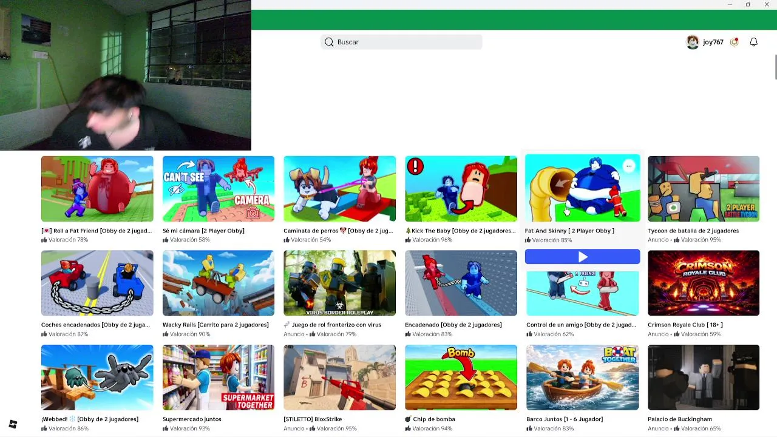Click thumbs-up icon under Encadenado
777x437 pixels.
pyautogui.click(x=409, y=334)
